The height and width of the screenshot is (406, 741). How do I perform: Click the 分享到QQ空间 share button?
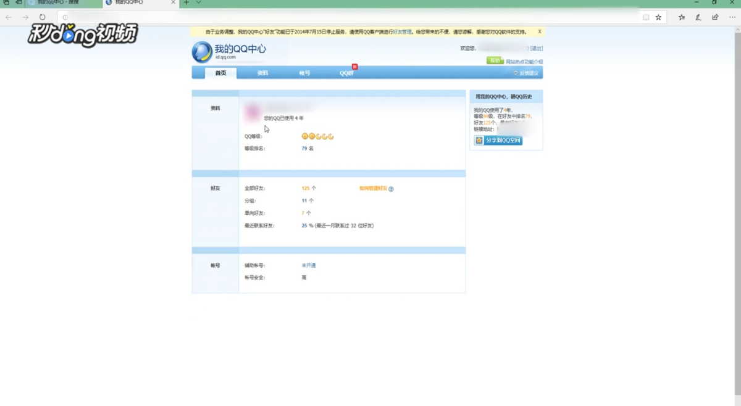pos(498,141)
